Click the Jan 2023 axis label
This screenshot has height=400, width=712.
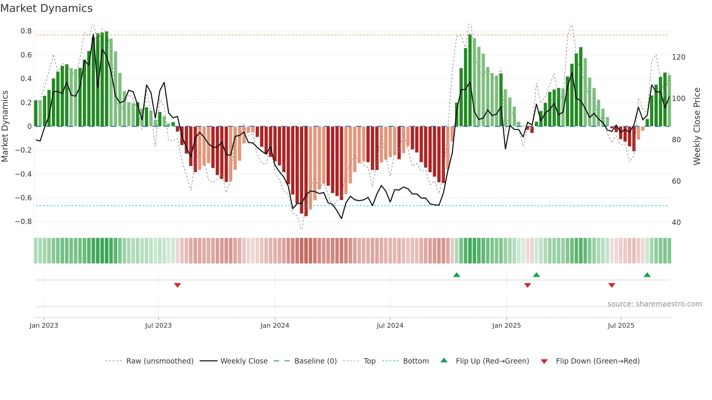[44, 325]
